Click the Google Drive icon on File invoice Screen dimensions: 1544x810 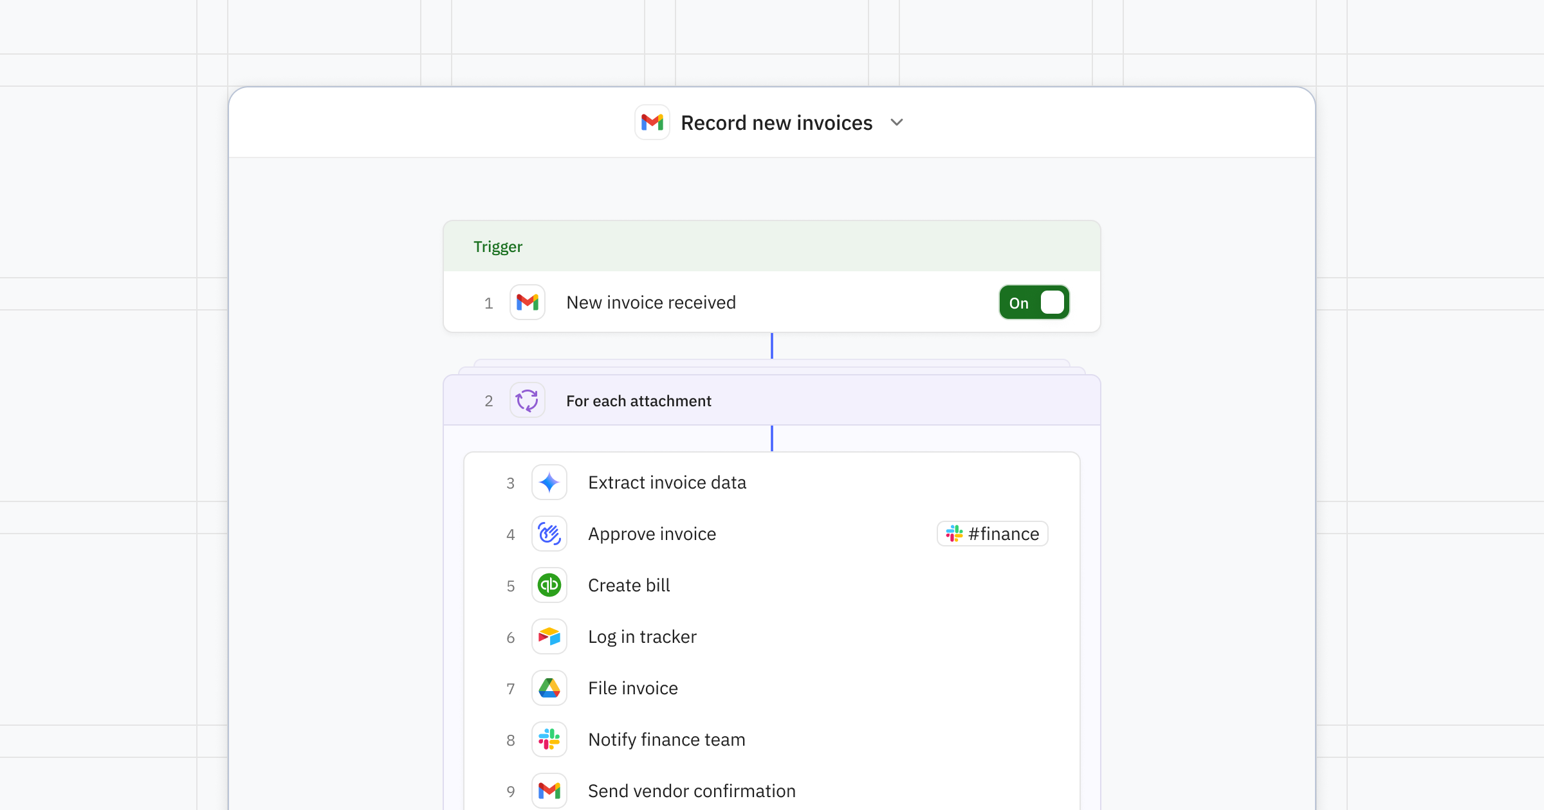point(549,688)
